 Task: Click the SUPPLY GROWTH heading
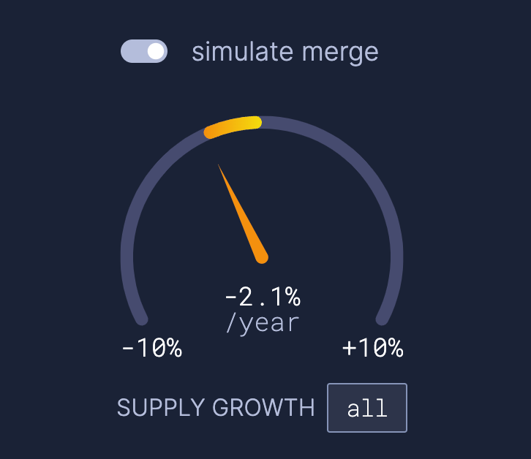coord(216,408)
